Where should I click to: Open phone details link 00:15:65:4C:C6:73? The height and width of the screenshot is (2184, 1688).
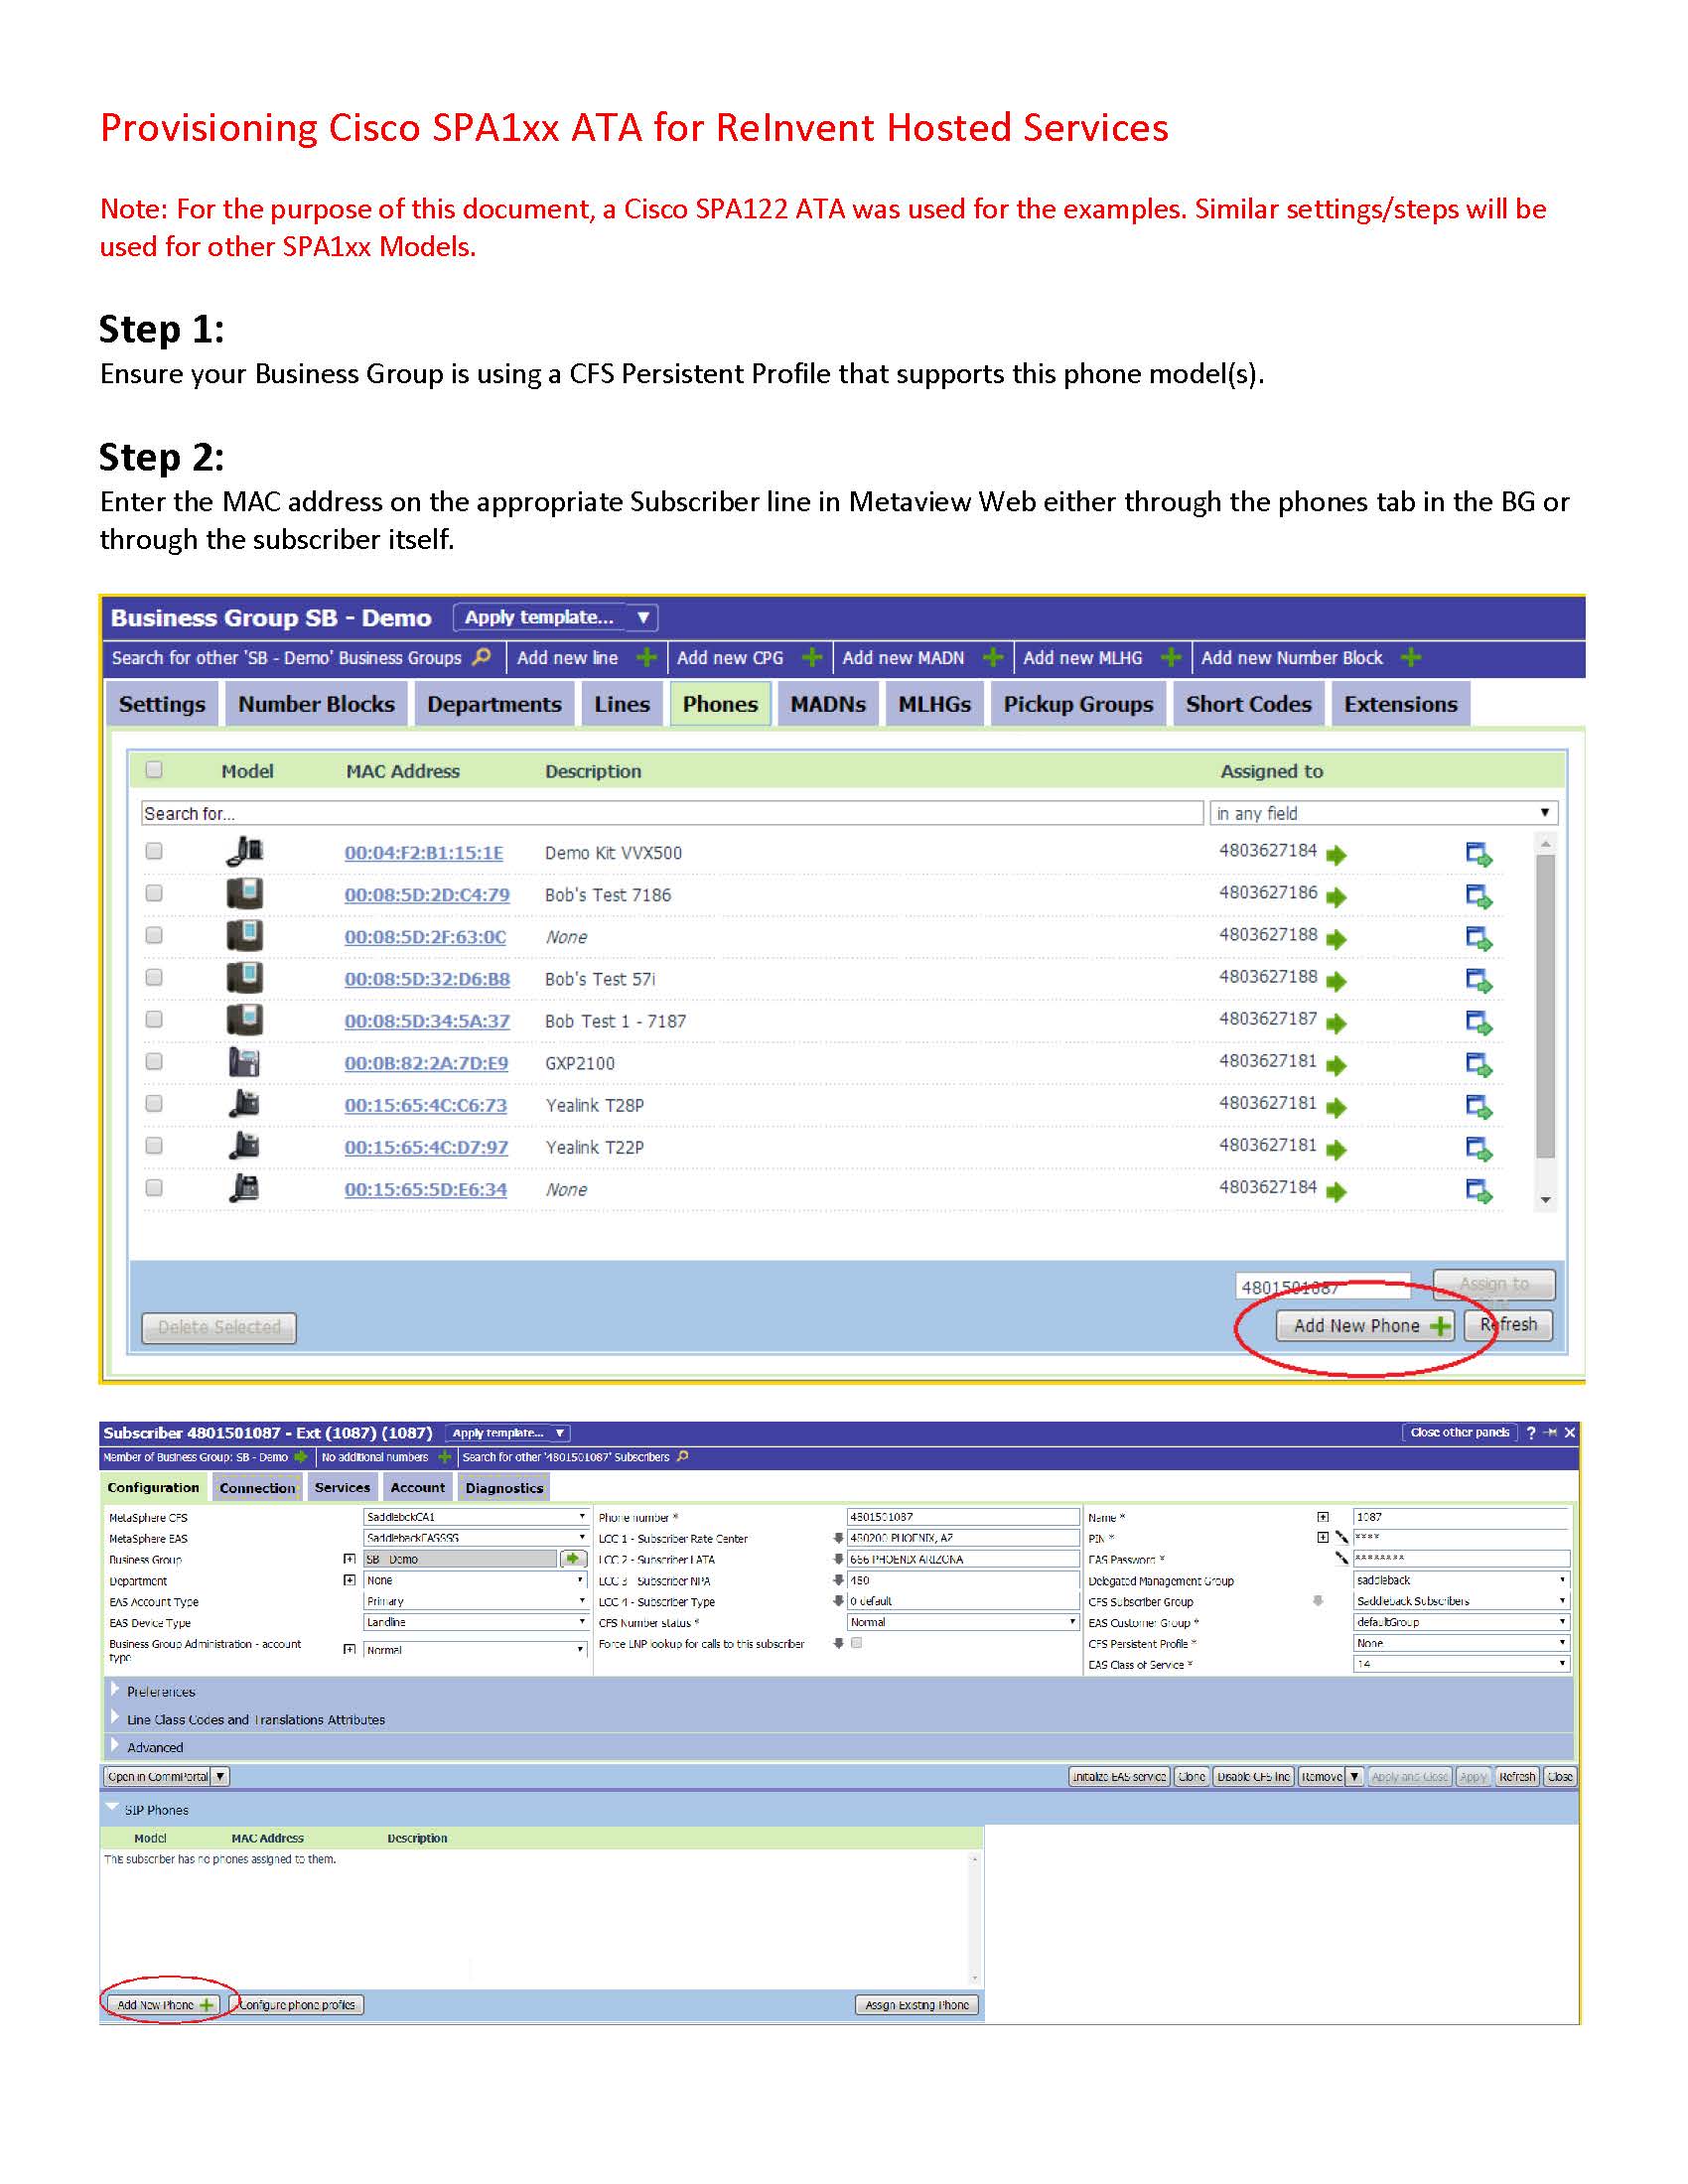pos(427,1105)
